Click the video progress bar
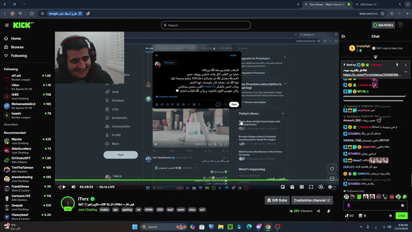 [x=197, y=180]
